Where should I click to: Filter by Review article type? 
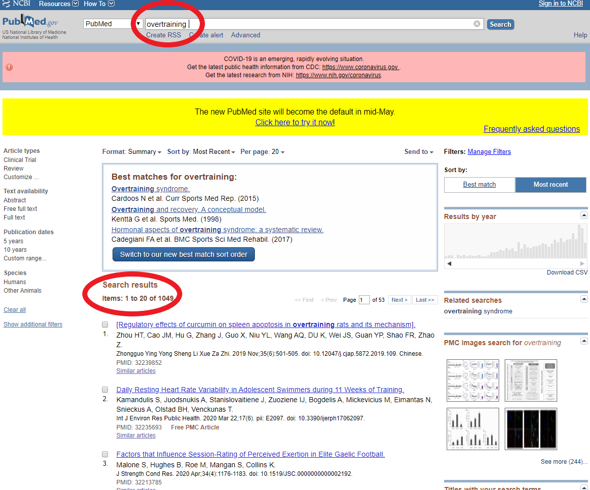pyautogui.click(x=14, y=169)
